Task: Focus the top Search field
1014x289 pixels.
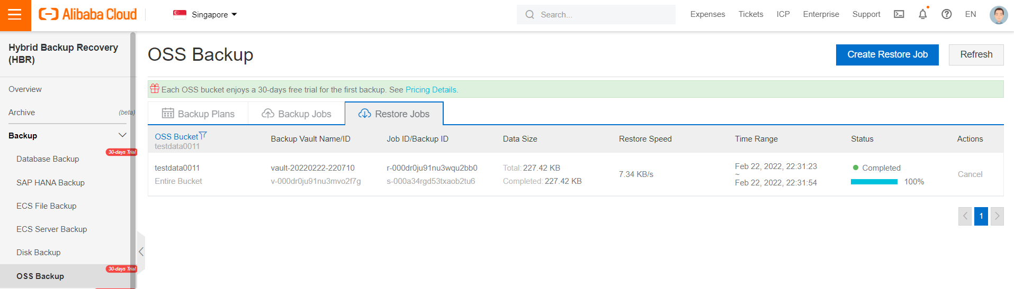Action: [x=596, y=15]
